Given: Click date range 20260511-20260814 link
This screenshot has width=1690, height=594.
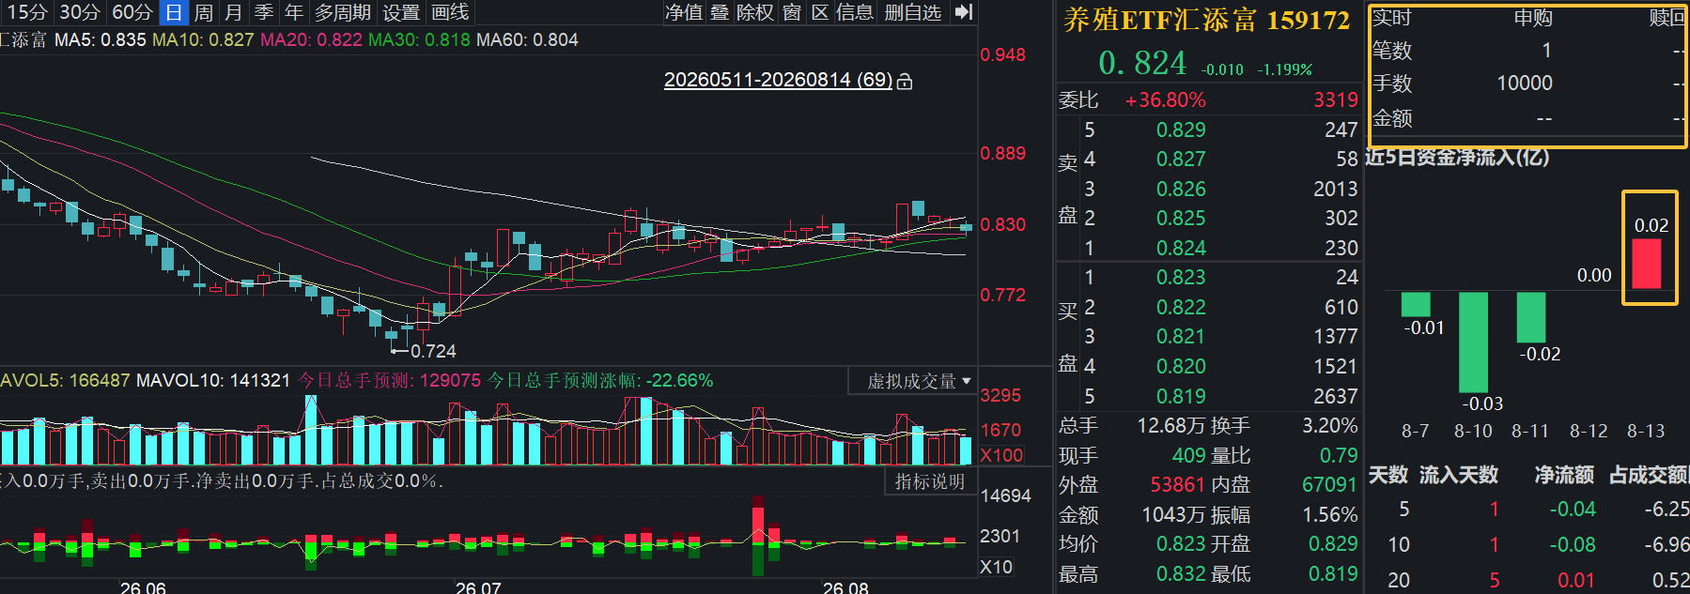Looking at the screenshot, I should tap(778, 80).
